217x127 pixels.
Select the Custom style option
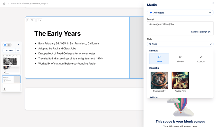201,59
